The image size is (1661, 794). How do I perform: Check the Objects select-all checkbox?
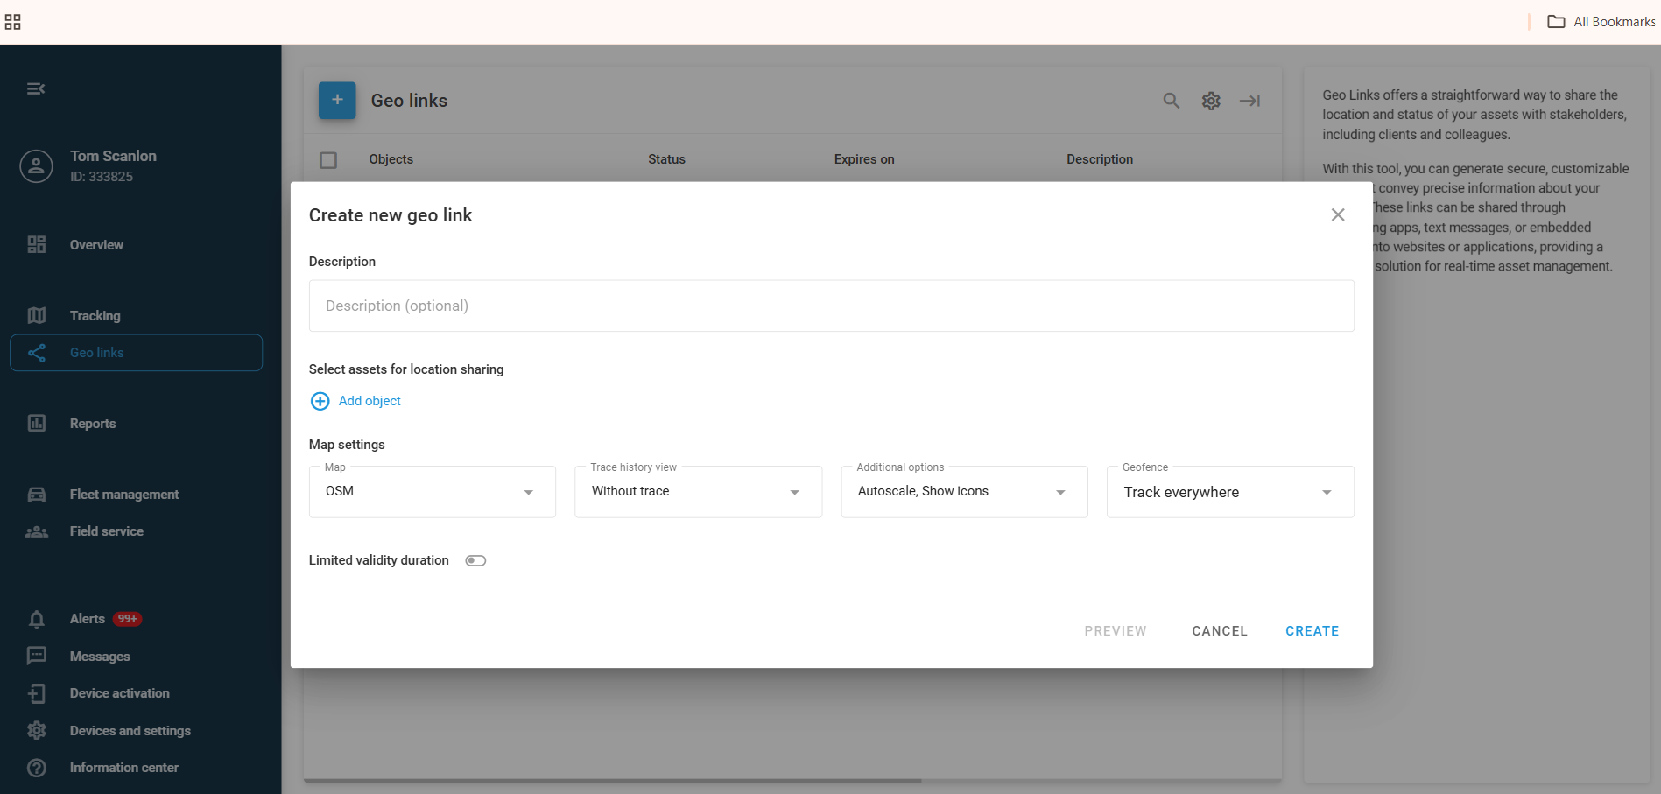328,159
